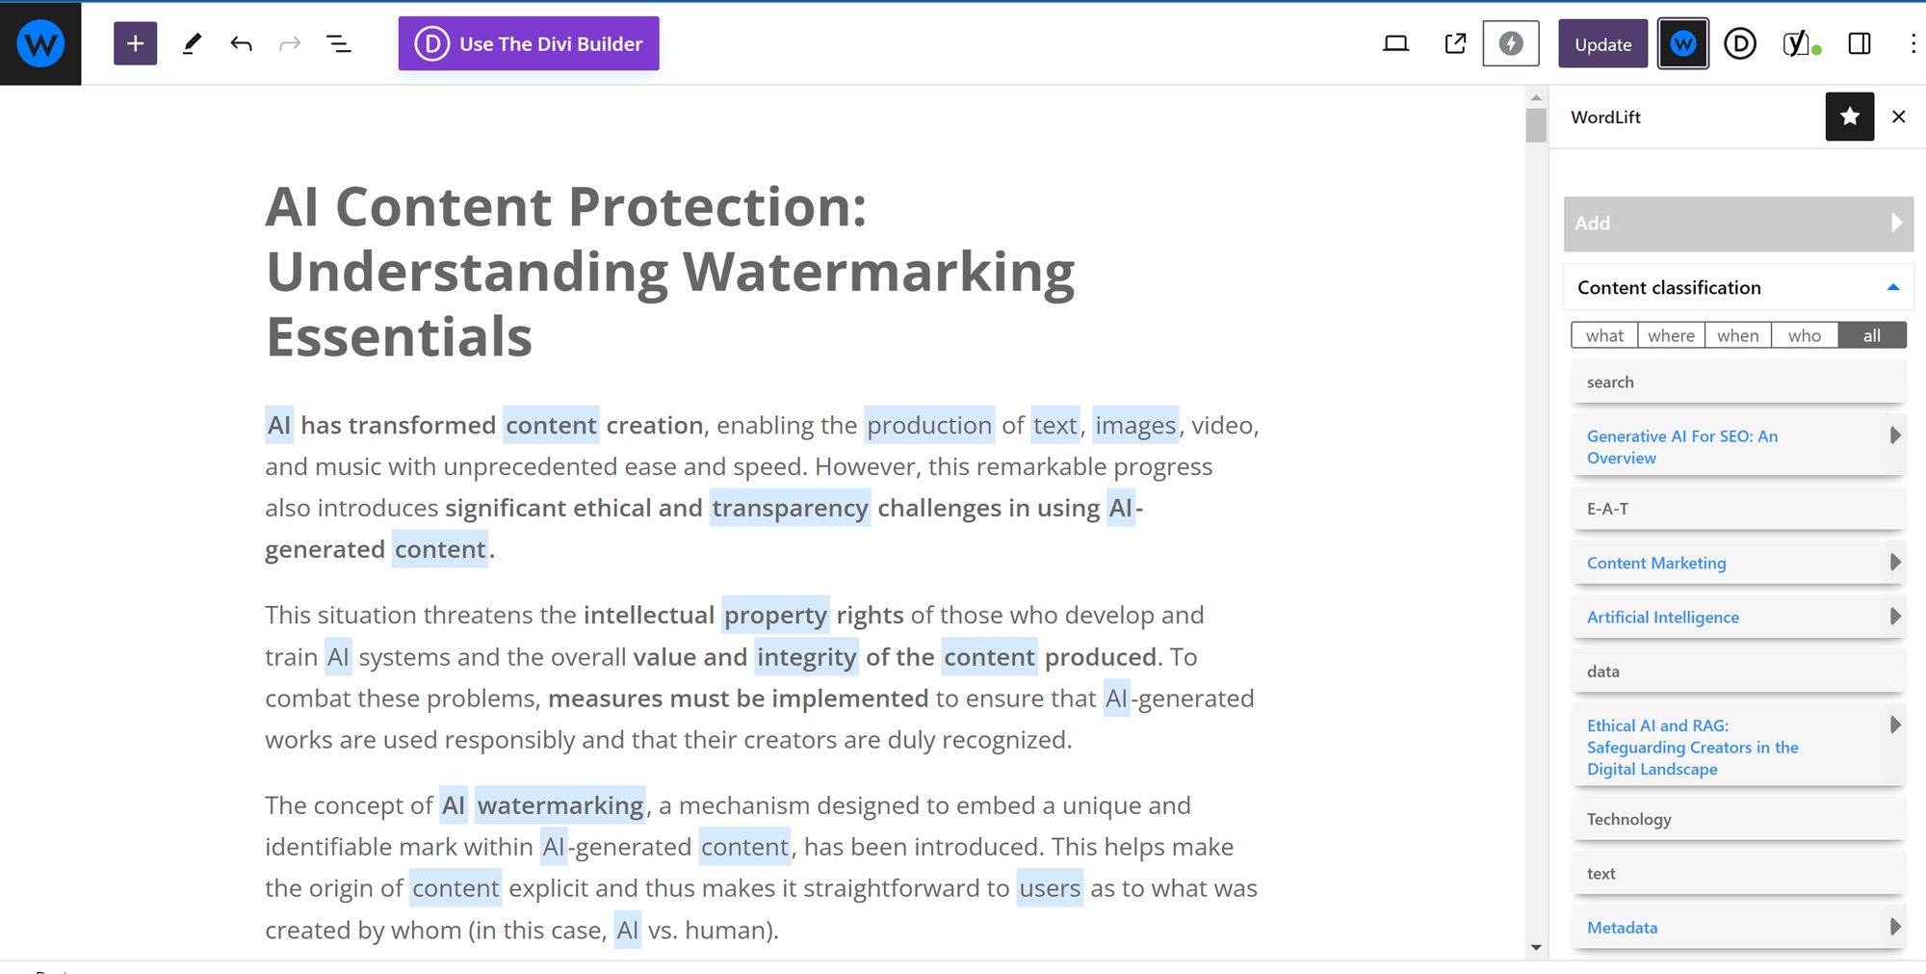Viewport: 1926px width, 974px height.
Task: Click the editor vertical scrollbar thumb
Action: point(1536,125)
